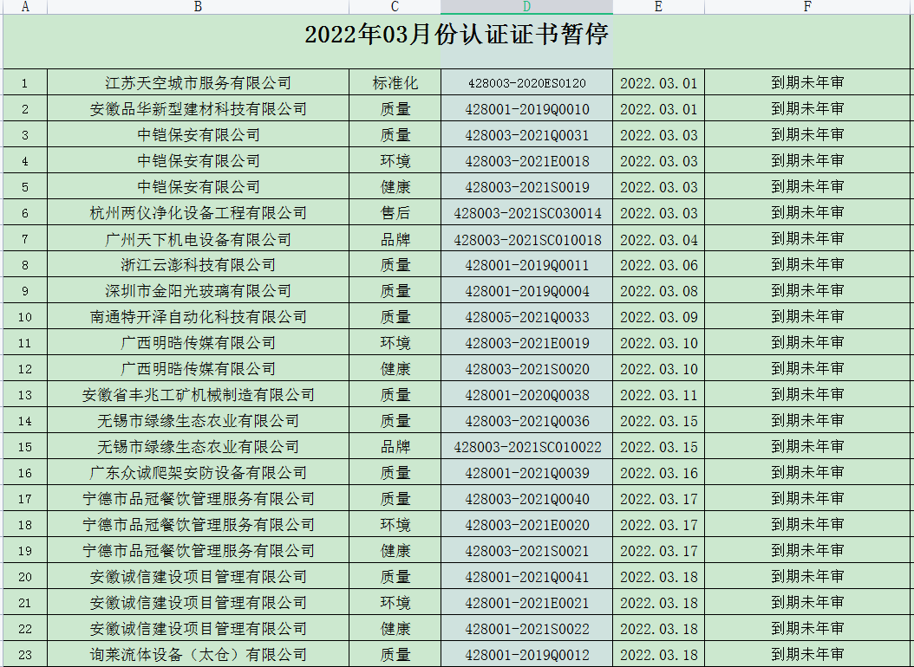The height and width of the screenshot is (667, 914).
Task: Select column D header
Action: pyautogui.click(x=526, y=7)
